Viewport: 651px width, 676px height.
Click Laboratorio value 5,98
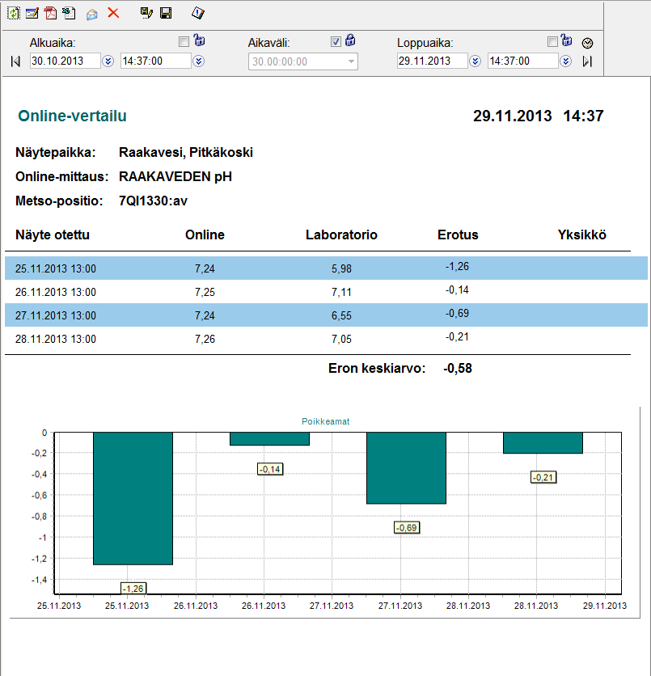coord(341,269)
